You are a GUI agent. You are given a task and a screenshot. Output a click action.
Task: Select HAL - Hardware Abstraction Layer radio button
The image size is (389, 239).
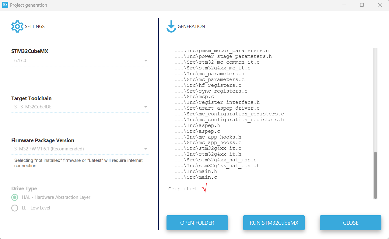tap(15, 197)
